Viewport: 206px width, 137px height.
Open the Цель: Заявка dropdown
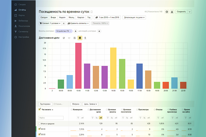click(90, 104)
